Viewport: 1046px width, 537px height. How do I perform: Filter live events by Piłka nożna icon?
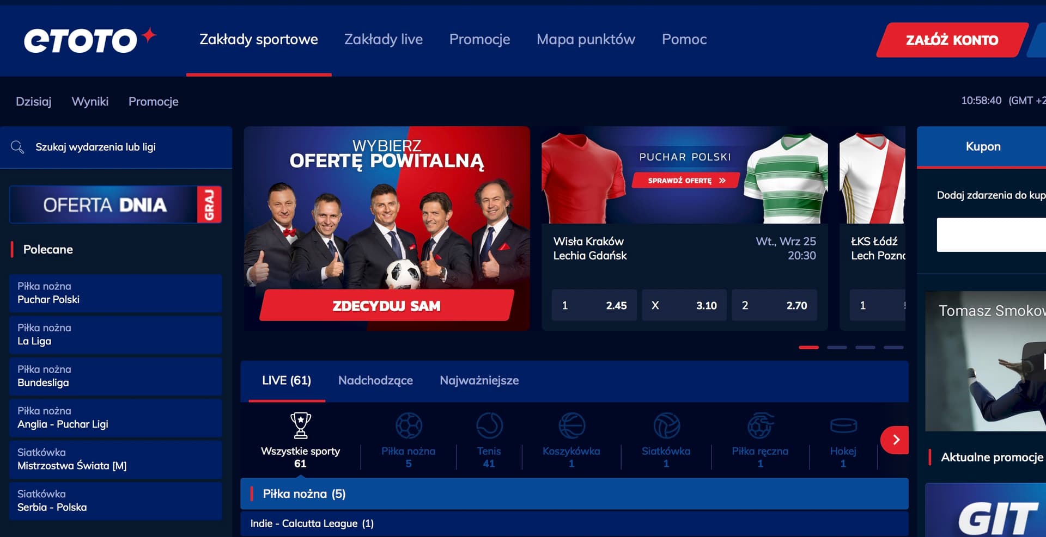click(409, 425)
